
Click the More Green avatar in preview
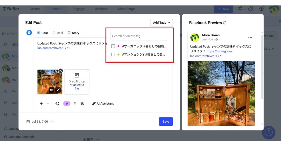click(x=195, y=37)
